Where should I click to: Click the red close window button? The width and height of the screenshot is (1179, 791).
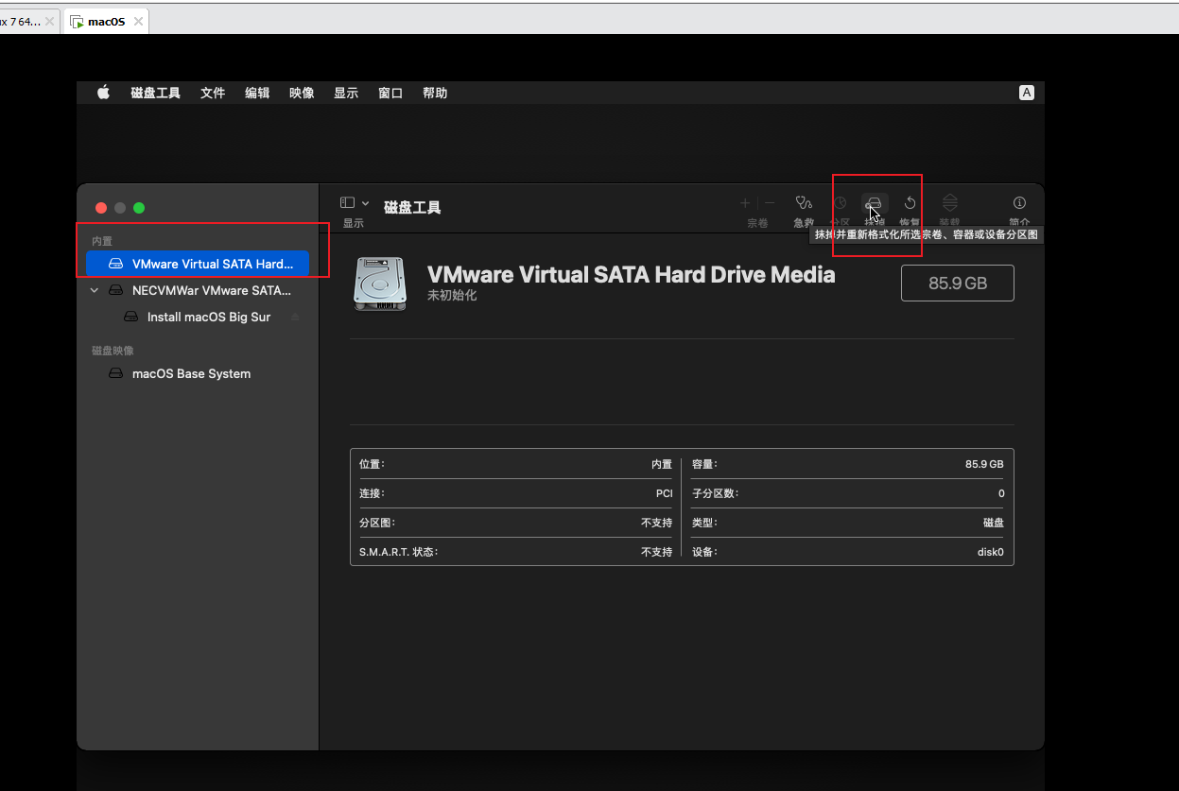coord(101,208)
